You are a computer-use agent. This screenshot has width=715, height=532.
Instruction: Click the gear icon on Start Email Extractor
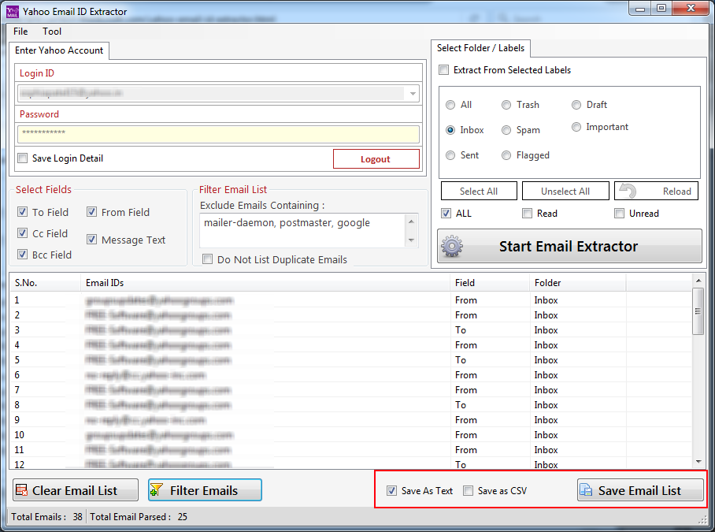452,247
